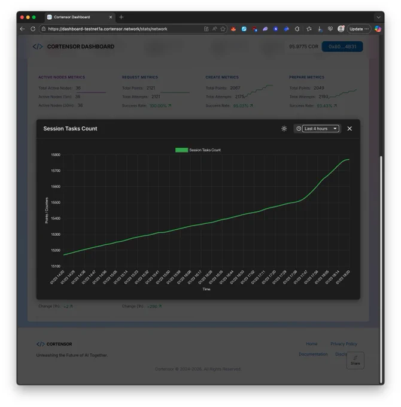Open the Privacy Policy footer link
Image resolution: width=401 pixels, height=407 pixels.
(x=344, y=344)
